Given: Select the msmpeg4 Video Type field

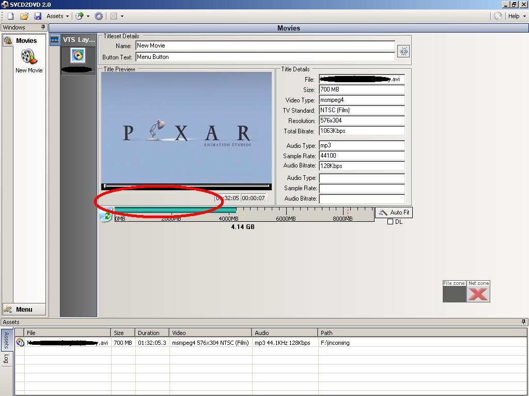Looking at the screenshot, I should tap(362, 100).
